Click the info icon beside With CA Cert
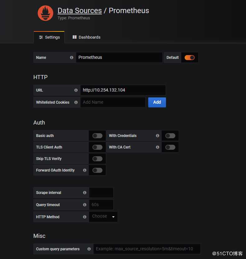246x259 pixels. pos(158,147)
